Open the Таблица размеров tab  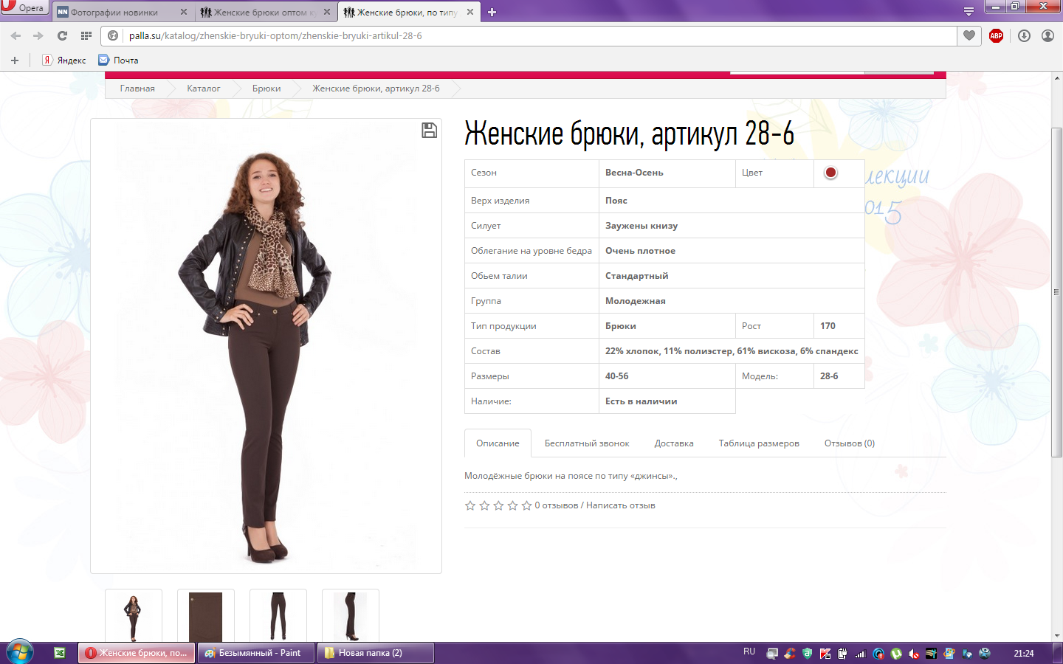coord(759,443)
